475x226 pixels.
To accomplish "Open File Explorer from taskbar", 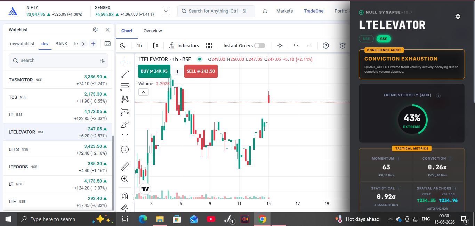I will click(x=160, y=219).
